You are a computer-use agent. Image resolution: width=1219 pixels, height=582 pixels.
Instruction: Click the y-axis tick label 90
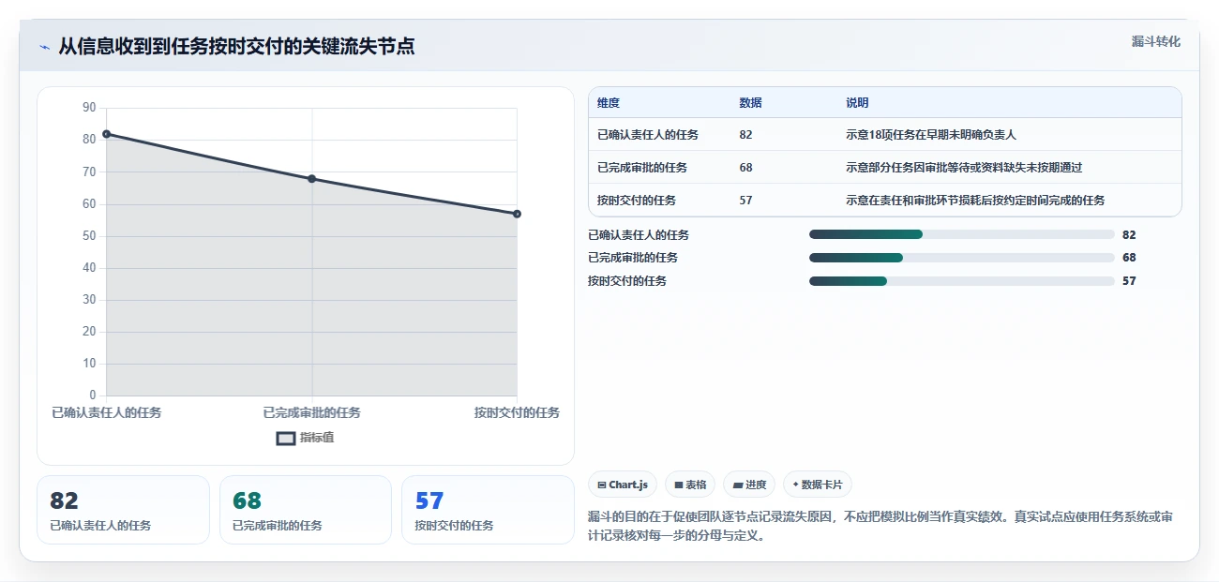(89, 108)
